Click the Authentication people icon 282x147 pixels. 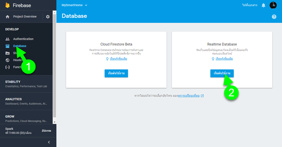7,39
